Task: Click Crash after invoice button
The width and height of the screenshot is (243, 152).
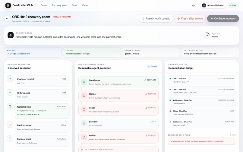Action: (190, 19)
